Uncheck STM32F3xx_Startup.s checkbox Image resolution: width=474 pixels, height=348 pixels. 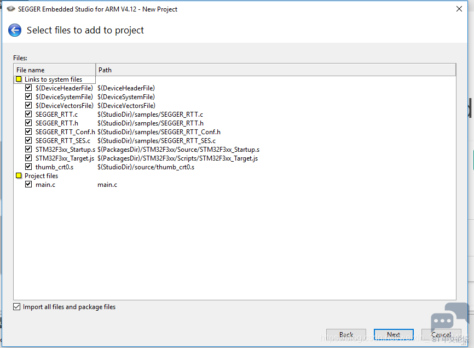coord(28,150)
